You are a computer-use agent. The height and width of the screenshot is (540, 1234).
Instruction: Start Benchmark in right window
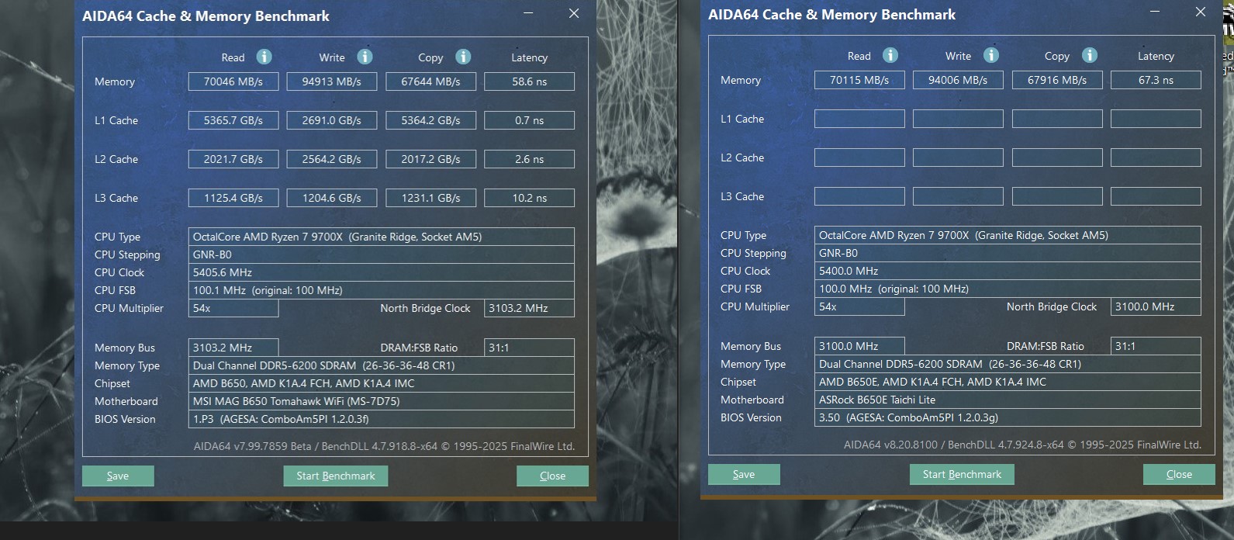pos(962,474)
